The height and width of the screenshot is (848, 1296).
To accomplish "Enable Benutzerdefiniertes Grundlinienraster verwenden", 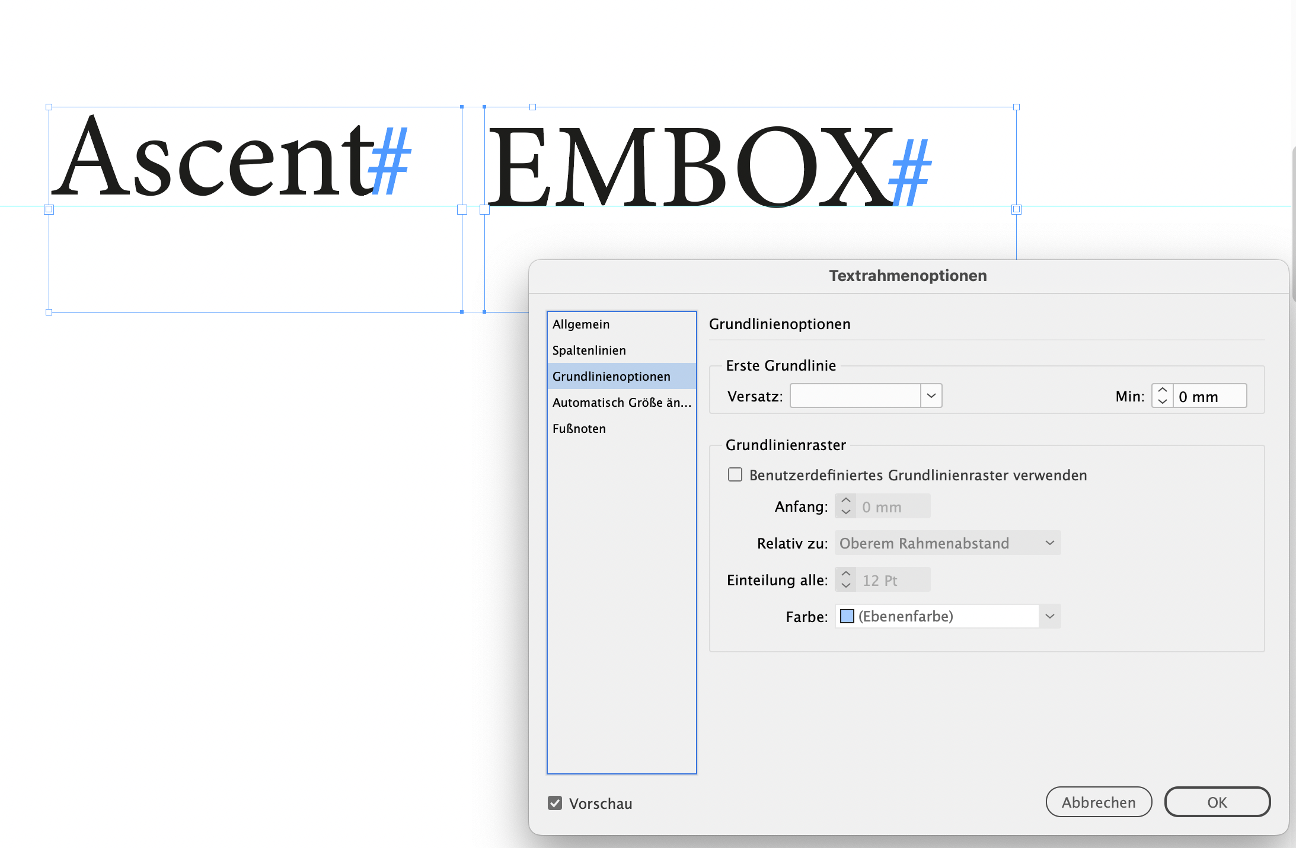I will [735, 474].
